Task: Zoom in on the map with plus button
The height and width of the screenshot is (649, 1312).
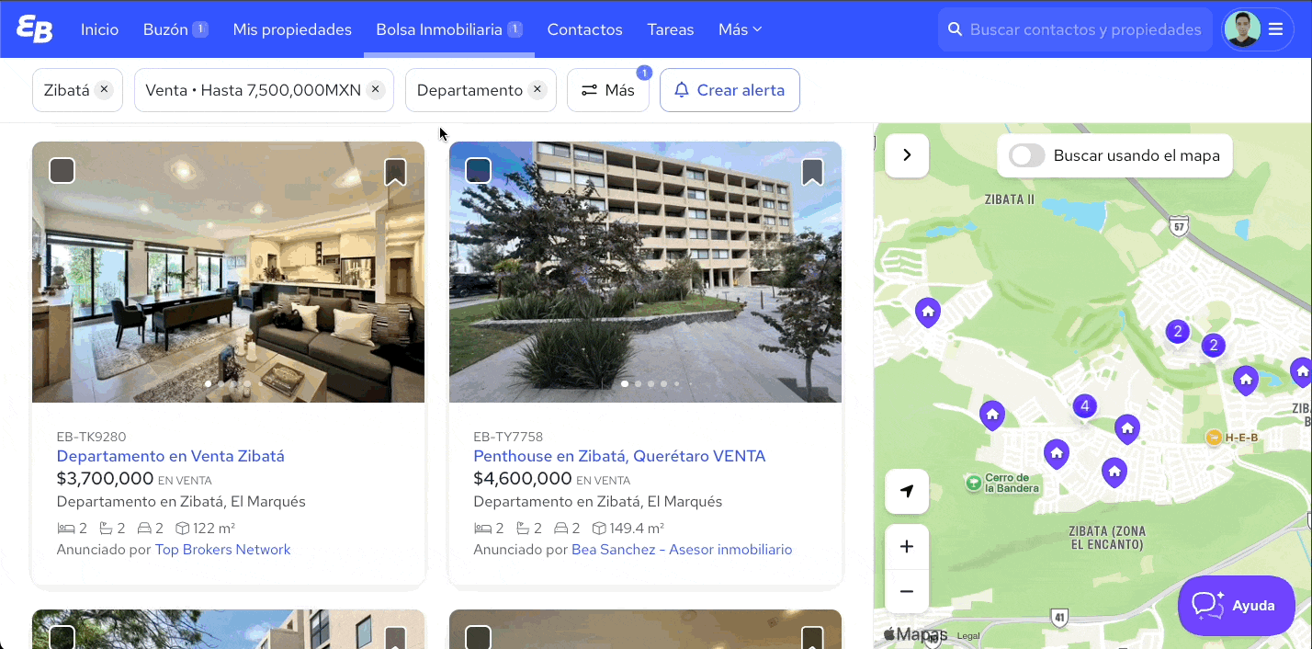Action: click(907, 547)
